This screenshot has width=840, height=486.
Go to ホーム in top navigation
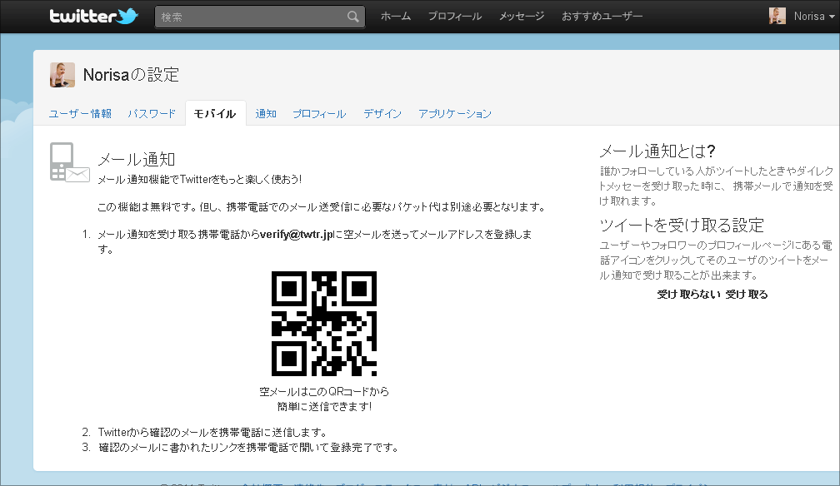[x=395, y=17]
